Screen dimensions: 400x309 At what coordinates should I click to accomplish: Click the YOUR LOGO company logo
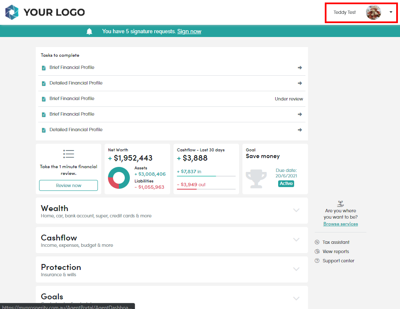(x=45, y=12)
